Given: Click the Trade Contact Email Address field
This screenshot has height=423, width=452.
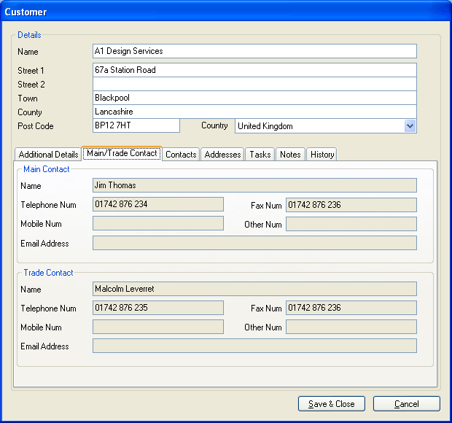Looking at the screenshot, I should (254, 346).
